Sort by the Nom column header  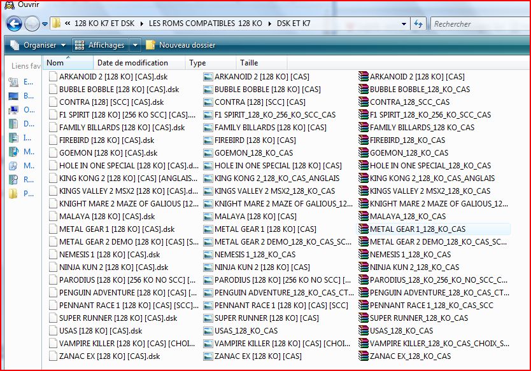coord(67,63)
